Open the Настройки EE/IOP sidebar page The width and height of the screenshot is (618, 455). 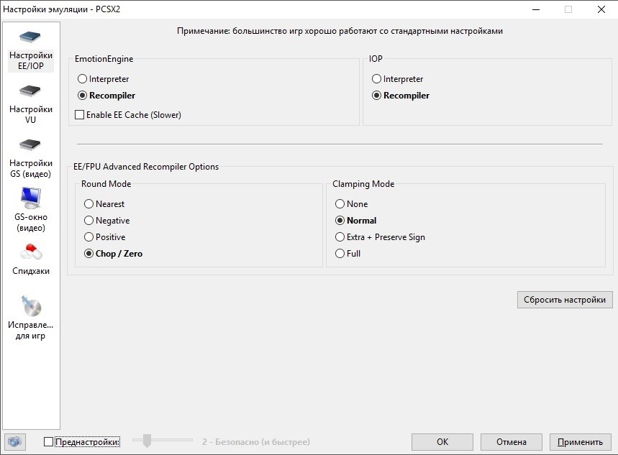coord(30,50)
